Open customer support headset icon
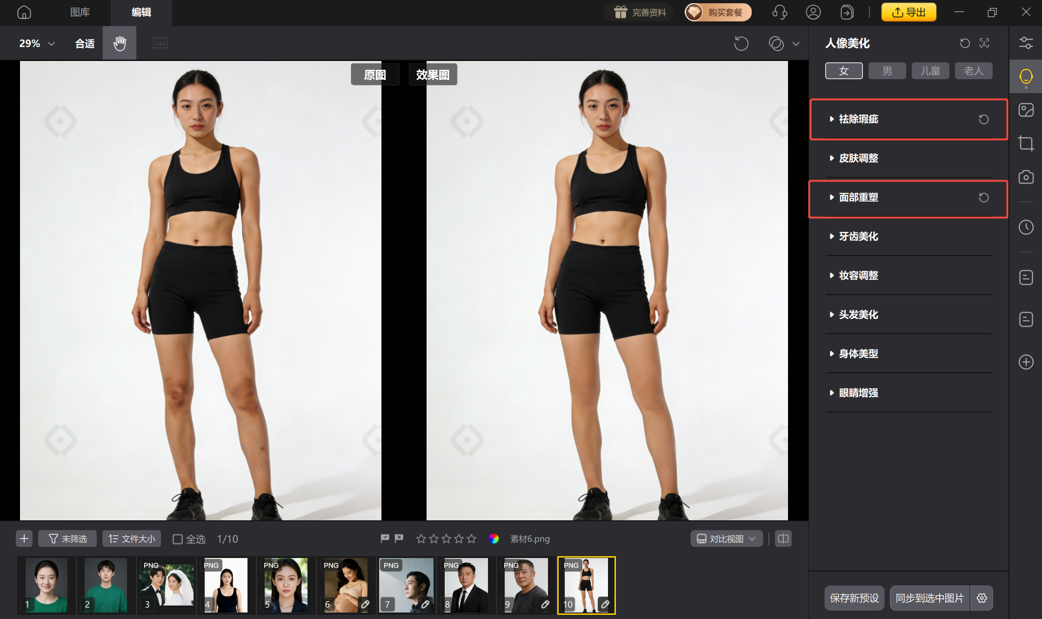 tap(780, 12)
